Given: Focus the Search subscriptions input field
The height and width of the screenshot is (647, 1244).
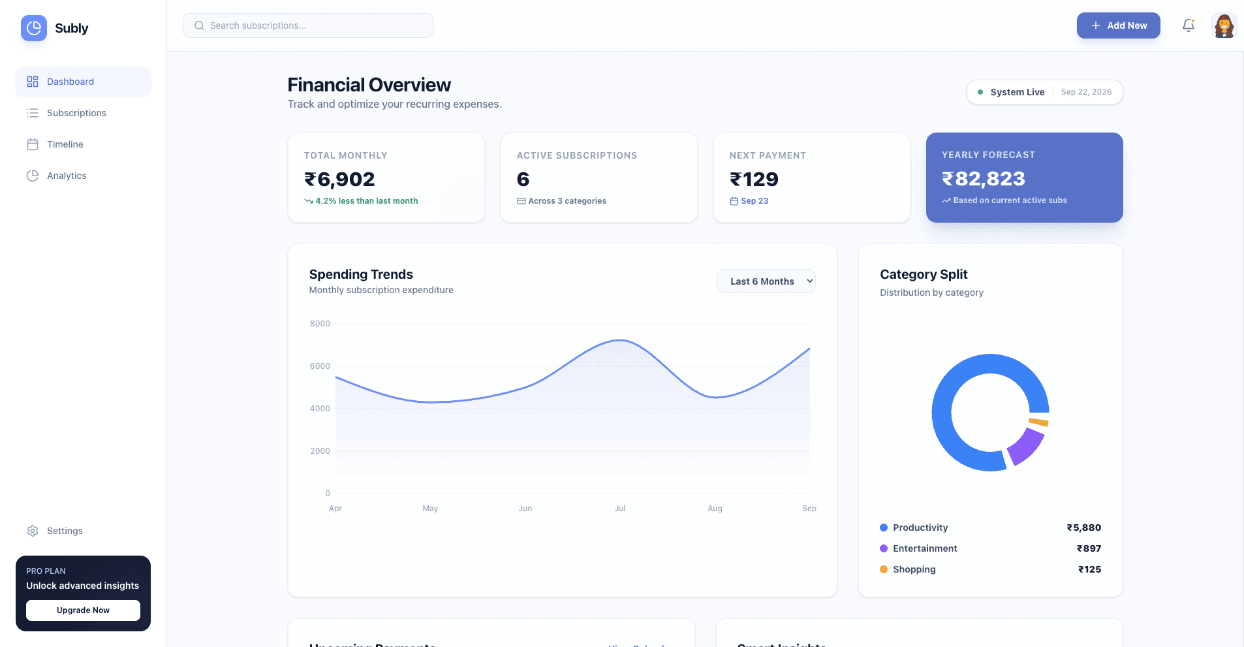Looking at the screenshot, I should point(308,25).
